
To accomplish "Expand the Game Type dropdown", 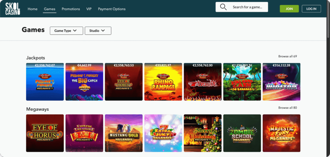I will coord(66,31).
